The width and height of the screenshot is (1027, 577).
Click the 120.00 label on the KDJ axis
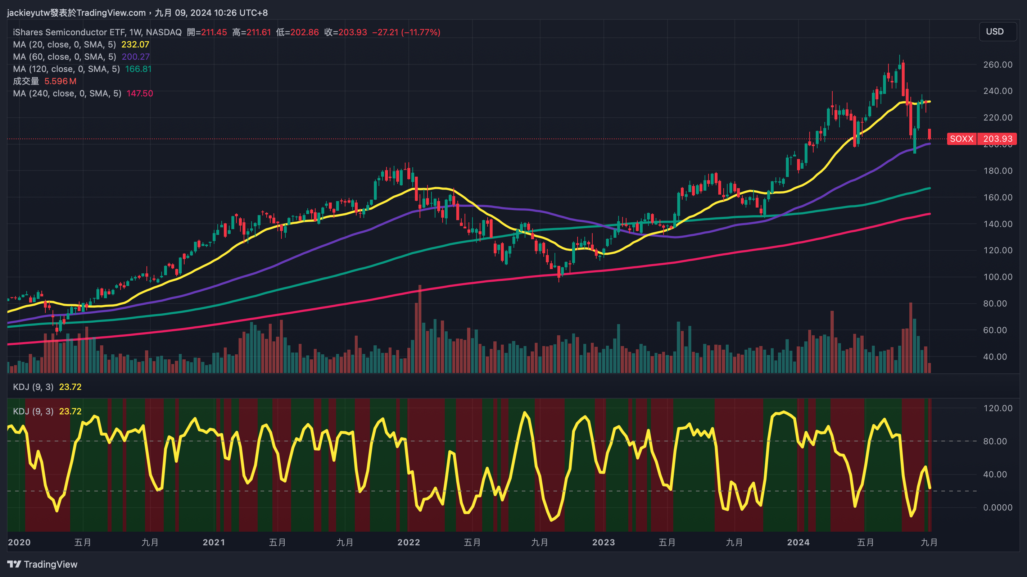997,408
